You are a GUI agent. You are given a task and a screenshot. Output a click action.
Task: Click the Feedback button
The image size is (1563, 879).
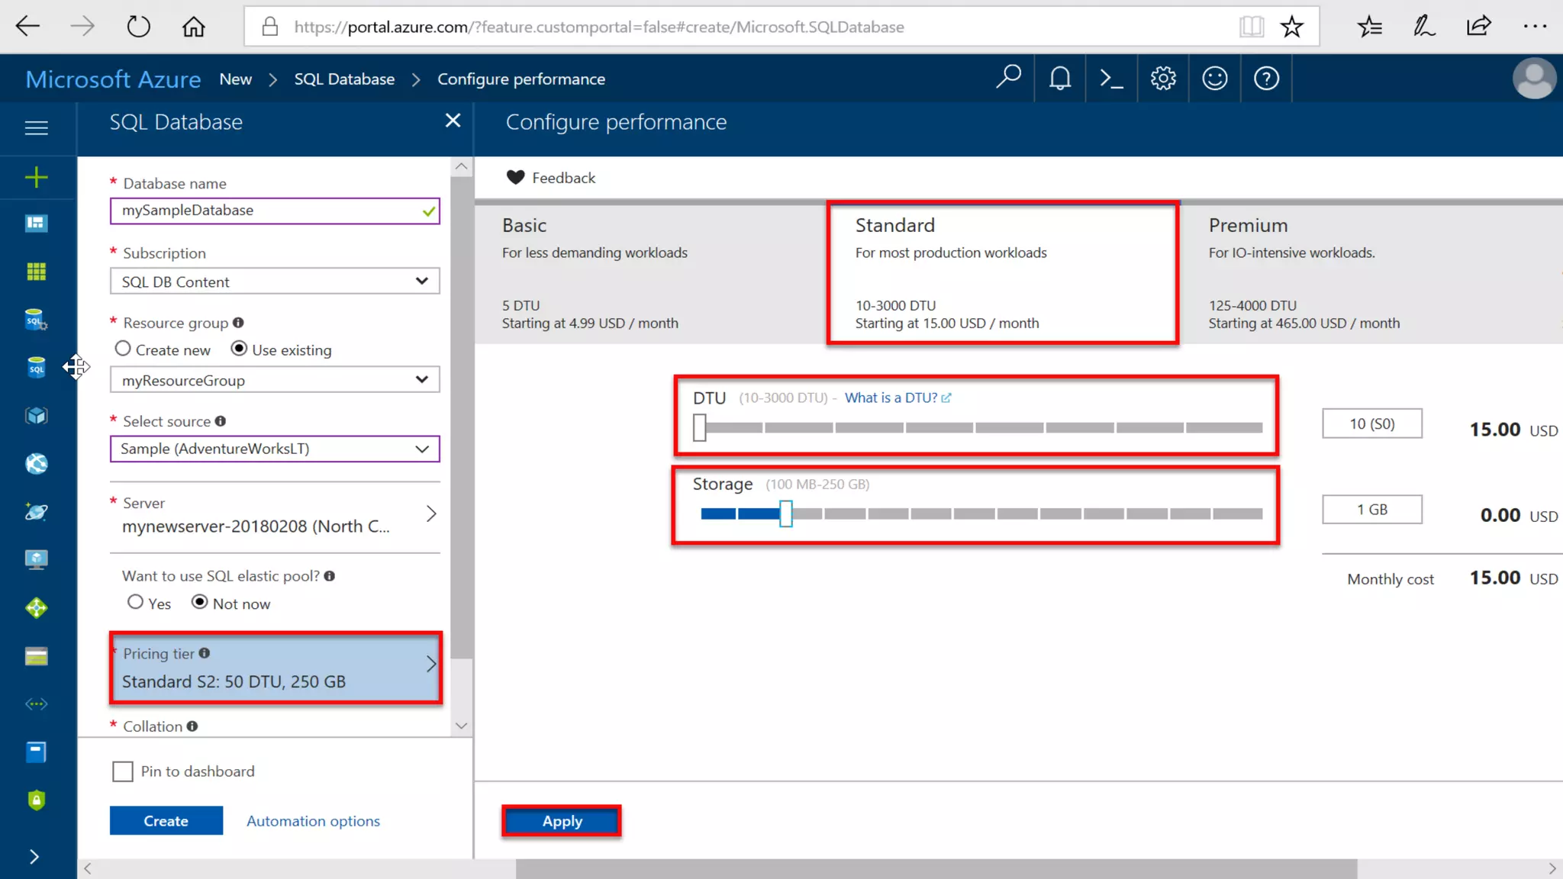(x=550, y=177)
